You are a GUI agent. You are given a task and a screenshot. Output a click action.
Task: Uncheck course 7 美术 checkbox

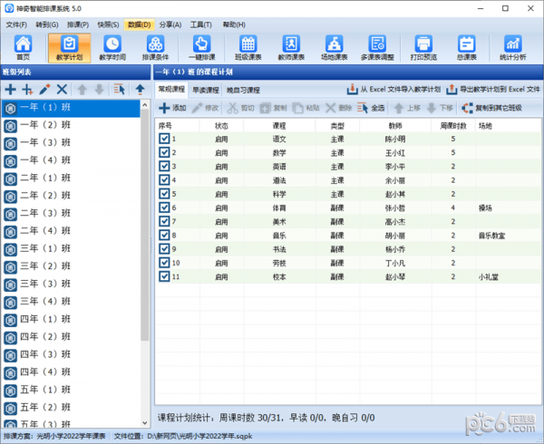point(164,221)
